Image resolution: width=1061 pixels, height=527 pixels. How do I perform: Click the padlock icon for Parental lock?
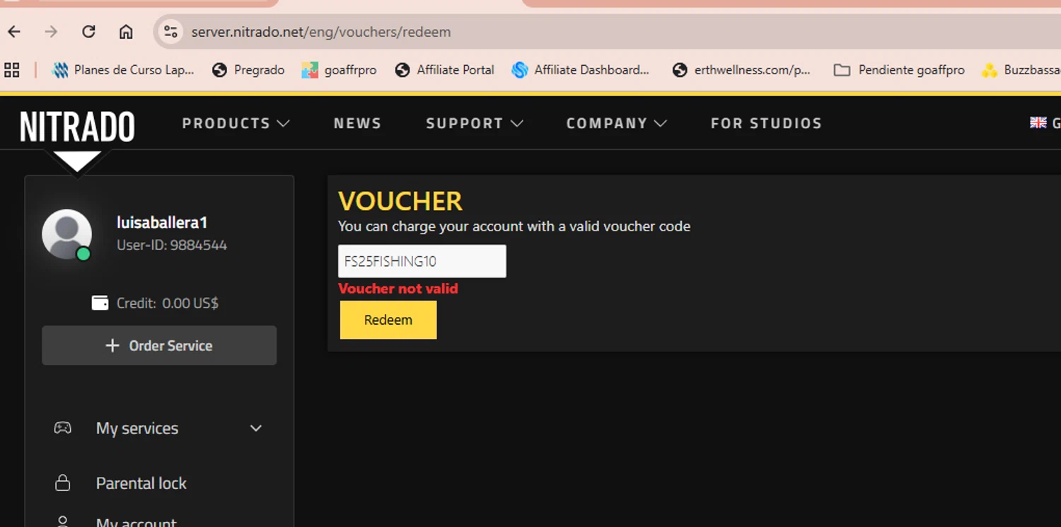coord(63,483)
